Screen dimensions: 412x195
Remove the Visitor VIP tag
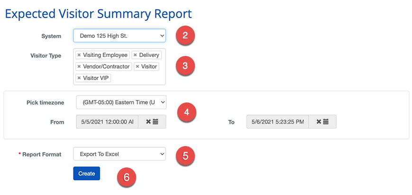[x=79, y=78]
